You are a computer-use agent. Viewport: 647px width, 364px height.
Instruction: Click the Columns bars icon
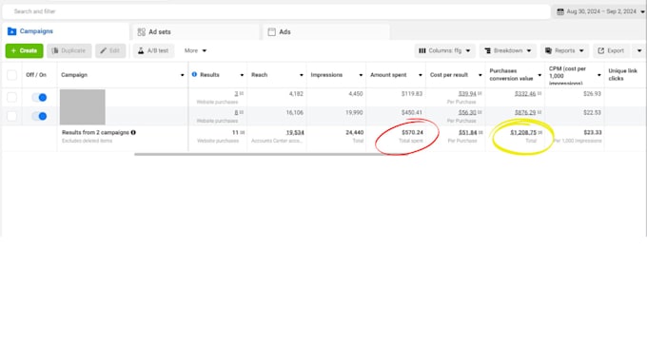click(x=422, y=50)
